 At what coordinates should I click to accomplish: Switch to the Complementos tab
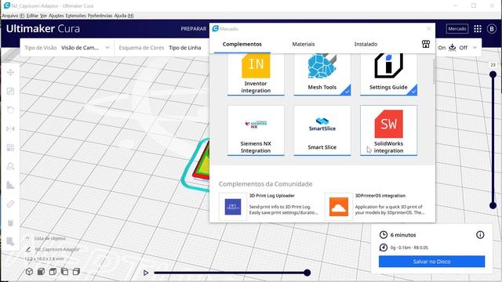[x=242, y=44]
